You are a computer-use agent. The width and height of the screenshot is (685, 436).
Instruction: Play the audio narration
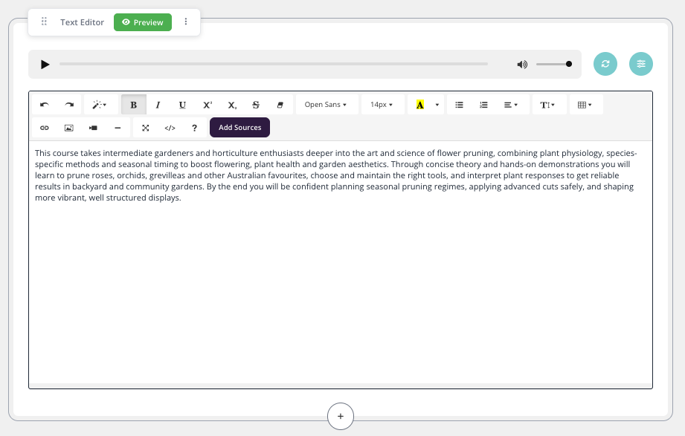45,65
